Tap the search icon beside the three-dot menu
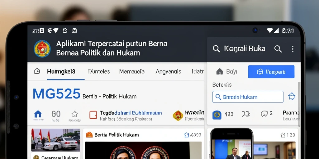This screenshot has width=319, height=159. (278, 49)
